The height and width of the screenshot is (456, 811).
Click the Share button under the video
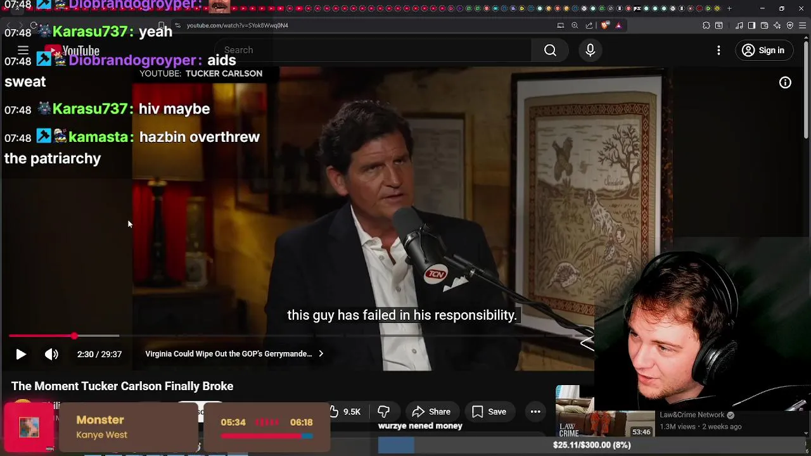point(431,412)
